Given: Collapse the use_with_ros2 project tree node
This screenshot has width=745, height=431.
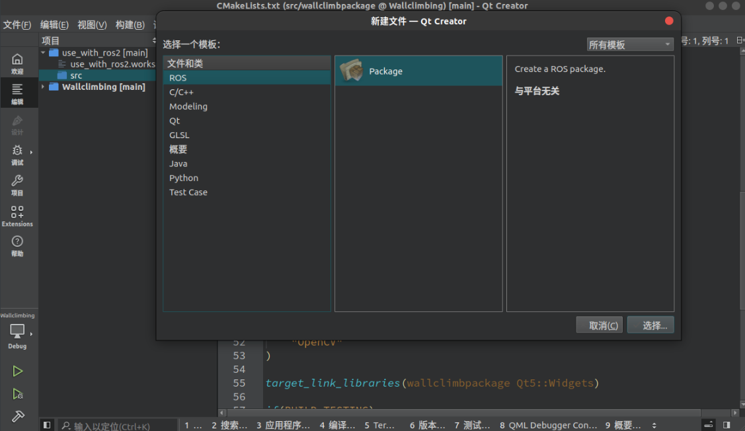Looking at the screenshot, I should (x=42, y=52).
